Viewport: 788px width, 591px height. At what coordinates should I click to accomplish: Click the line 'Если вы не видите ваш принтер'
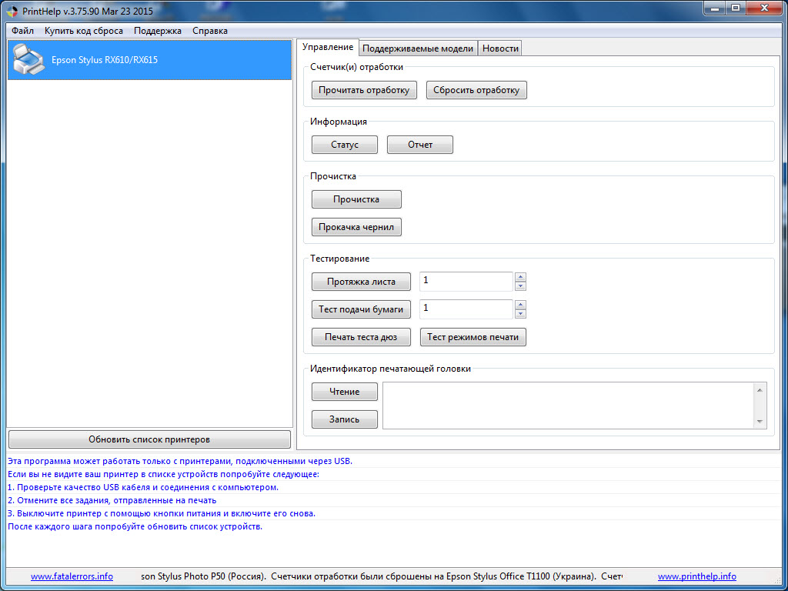pos(164,474)
